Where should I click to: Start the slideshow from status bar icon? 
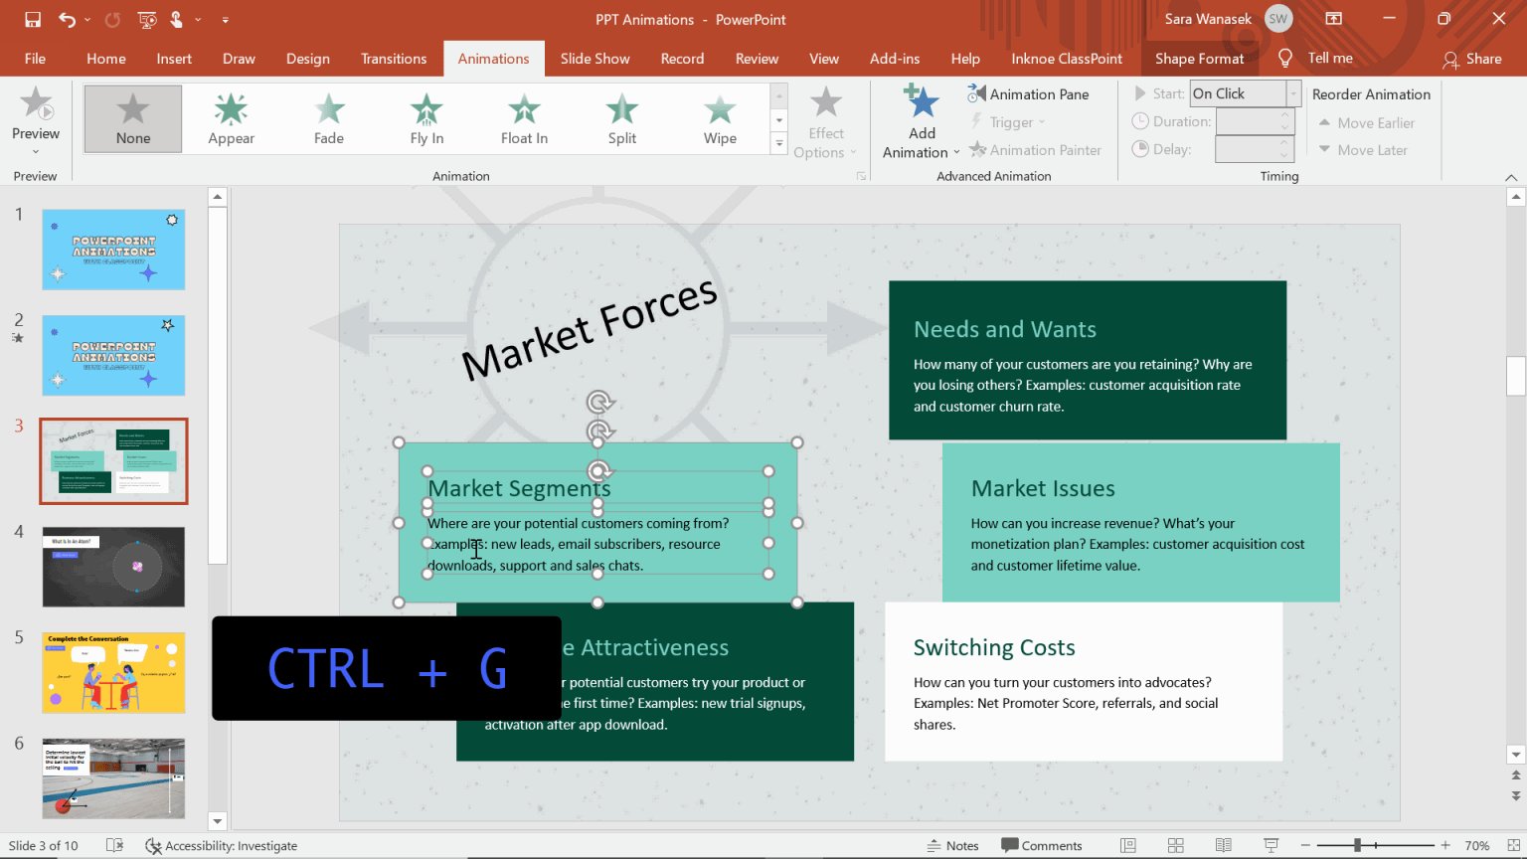point(1271,845)
